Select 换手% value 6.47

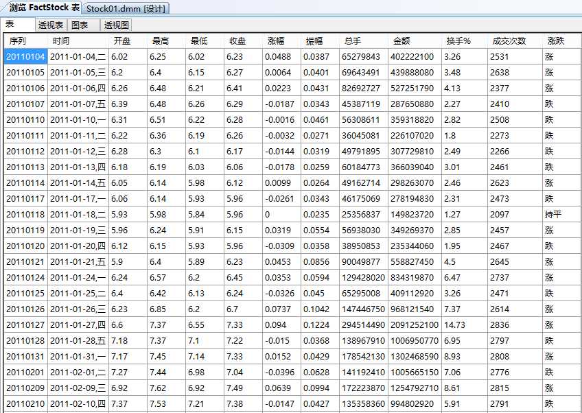click(465, 278)
